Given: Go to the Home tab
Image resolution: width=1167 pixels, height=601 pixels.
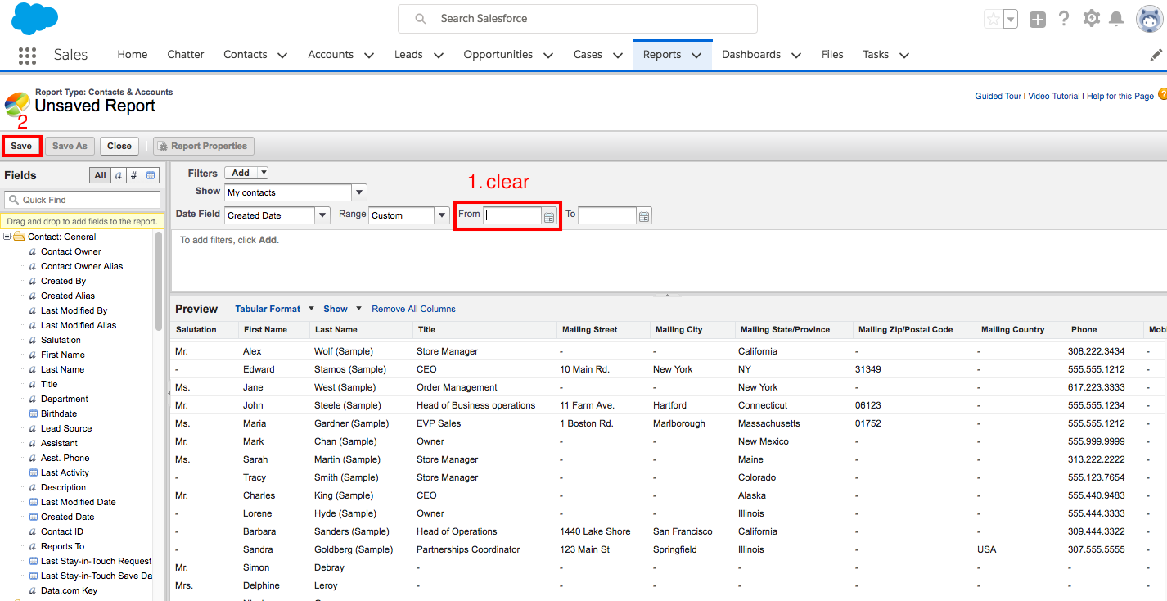Looking at the screenshot, I should [x=133, y=55].
